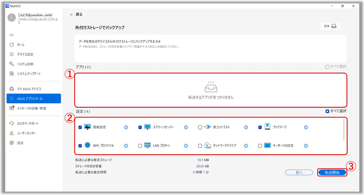The height and width of the screenshot is (195, 364).
Task: Check the 高コントラスト checkbox
Action: pyautogui.click(x=200, y=128)
